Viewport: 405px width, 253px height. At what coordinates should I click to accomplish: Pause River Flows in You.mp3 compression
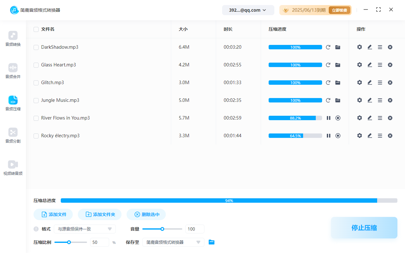tap(328, 118)
